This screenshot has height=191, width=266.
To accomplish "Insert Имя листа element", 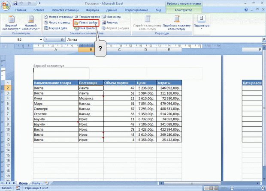I will 111,17.
